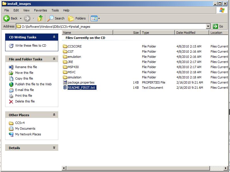
Task: Sort by the Type column header
Action: tap(158, 33)
